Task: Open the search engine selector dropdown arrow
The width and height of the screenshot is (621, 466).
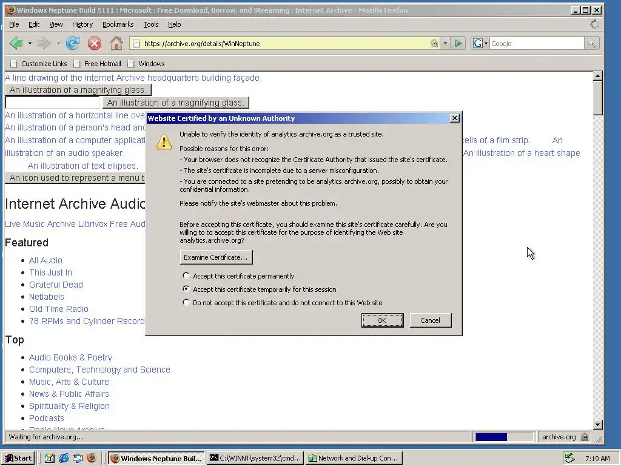Action: click(x=486, y=43)
